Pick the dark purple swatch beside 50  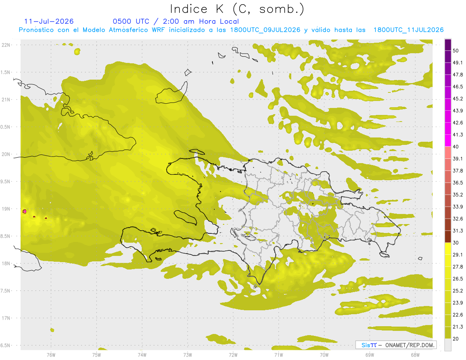coord(448,45)
